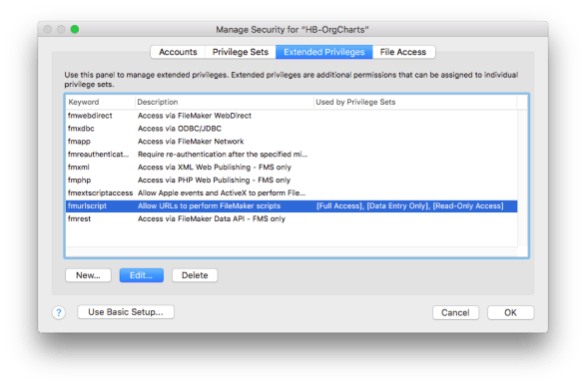The width and height of the screenshot is (586, 387).
Task: Select the fmextscriptaccess keyword row
Action: pyautogui.click(x=292, y=193)
